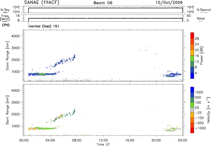Click the blue top Velocity color segment
The height and width of the screenshot is (146, 211).
click(x=192, y=90)
